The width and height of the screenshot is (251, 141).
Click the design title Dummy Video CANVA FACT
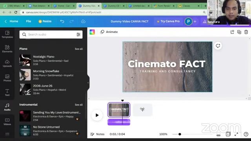coord(129,22)
